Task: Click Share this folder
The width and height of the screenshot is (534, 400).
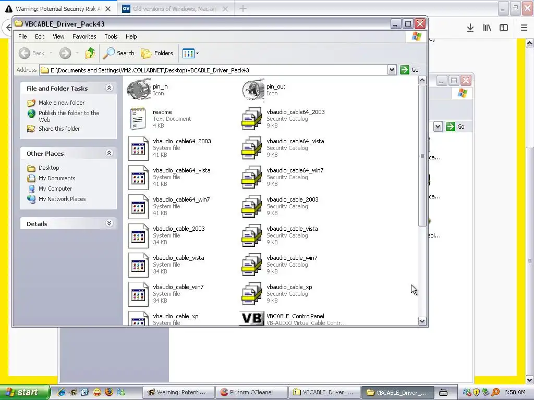Action: (59, 129)
